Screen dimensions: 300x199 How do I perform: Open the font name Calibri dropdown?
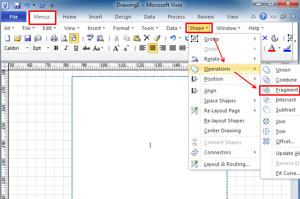(27, 48)
